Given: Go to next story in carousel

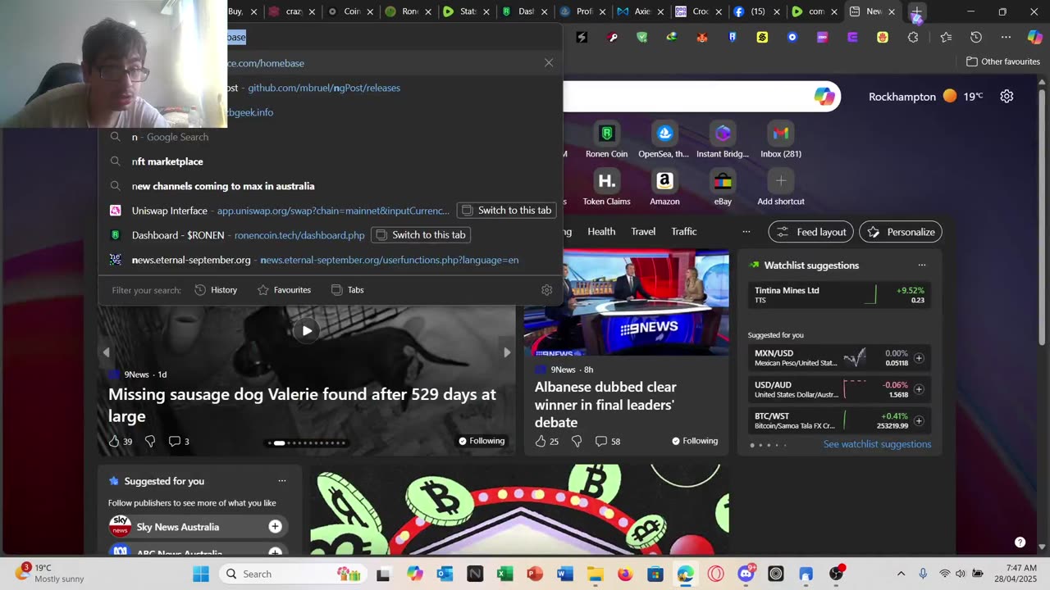Looking at the screenshot, I should click(x=507, y=352).
